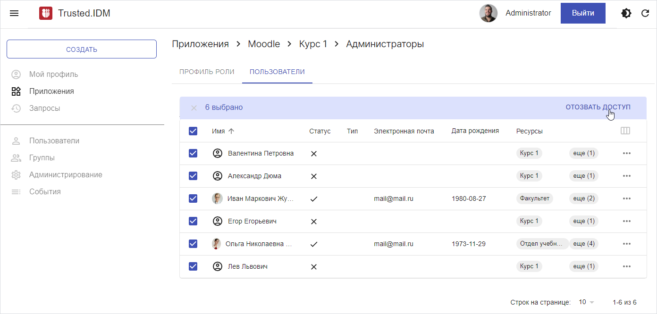Click the Группы people icon
Viewport: 657px width, 314px height.
[x=16, y=158]
